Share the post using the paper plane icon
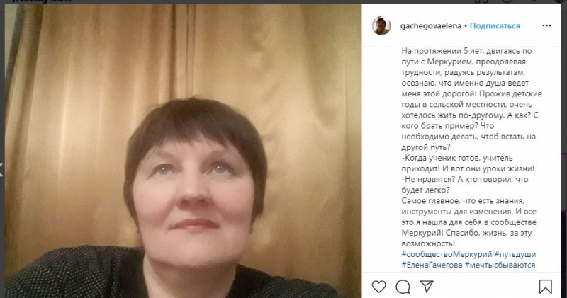 tap(427, 286)
